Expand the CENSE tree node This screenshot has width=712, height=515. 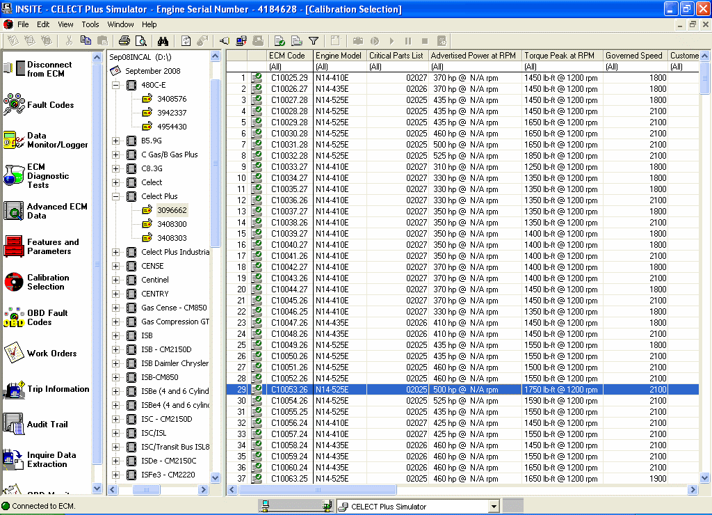click(116, 266)
